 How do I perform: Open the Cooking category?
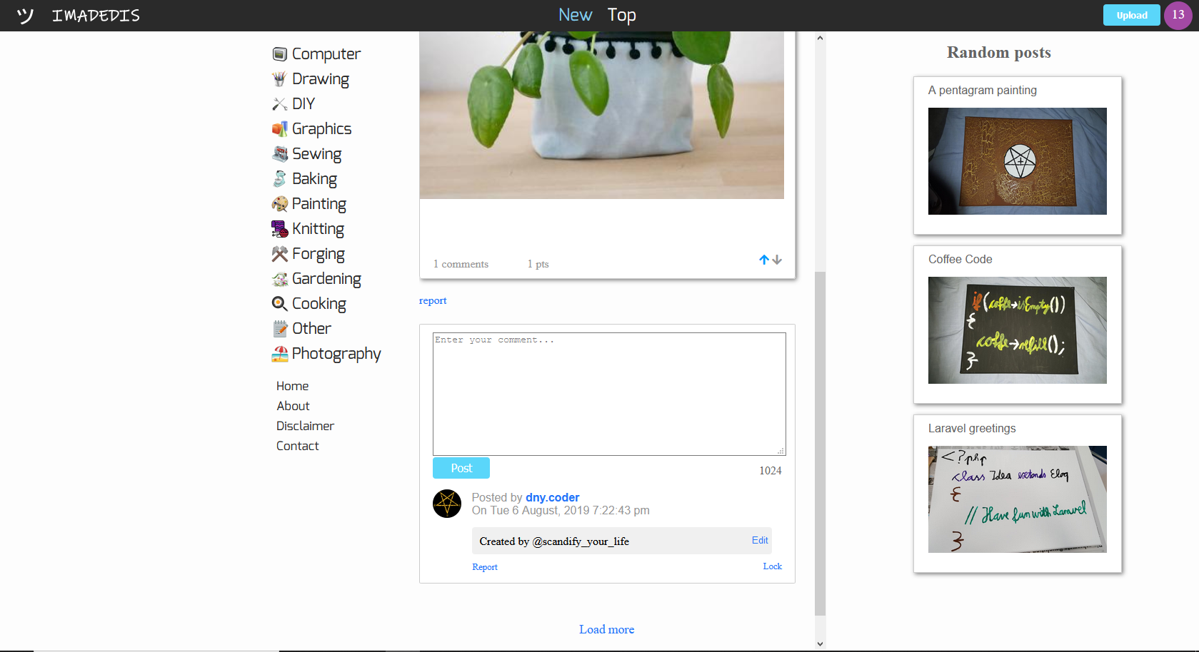tap(319, 304)
